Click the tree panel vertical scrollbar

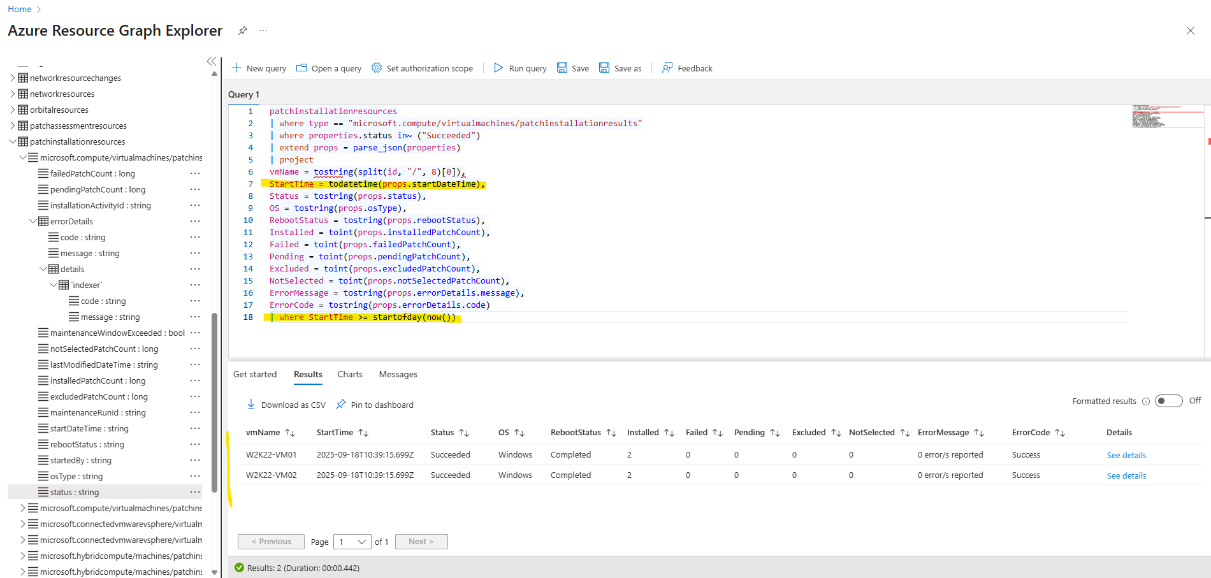[214, 403]
